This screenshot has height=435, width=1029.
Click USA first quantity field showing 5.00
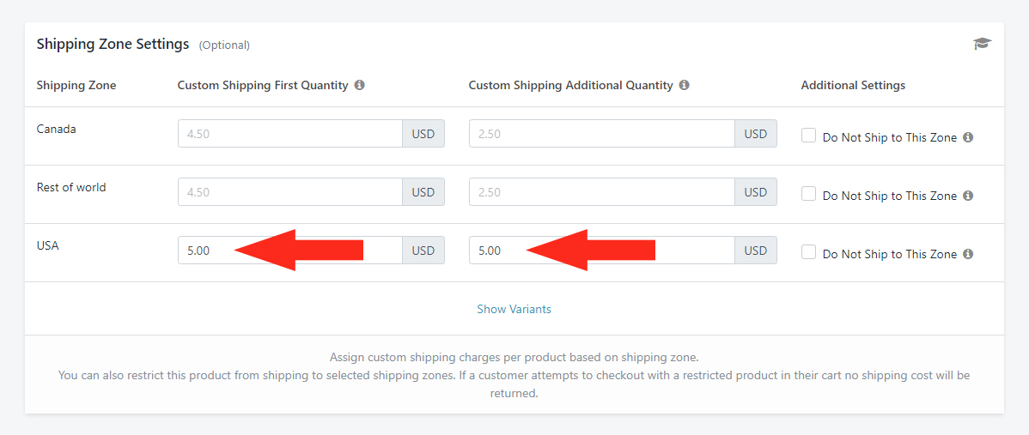[206, 251]
